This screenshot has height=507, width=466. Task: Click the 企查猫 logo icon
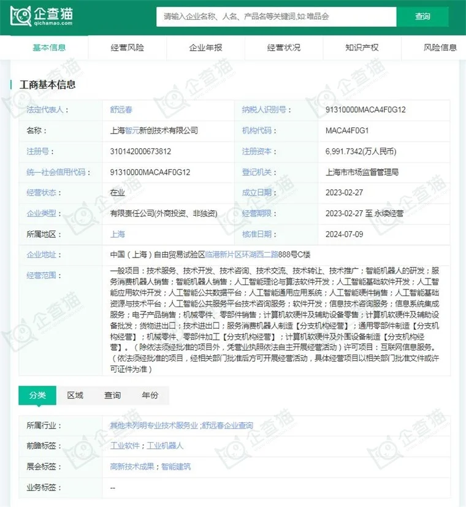(x=42, y=16)
